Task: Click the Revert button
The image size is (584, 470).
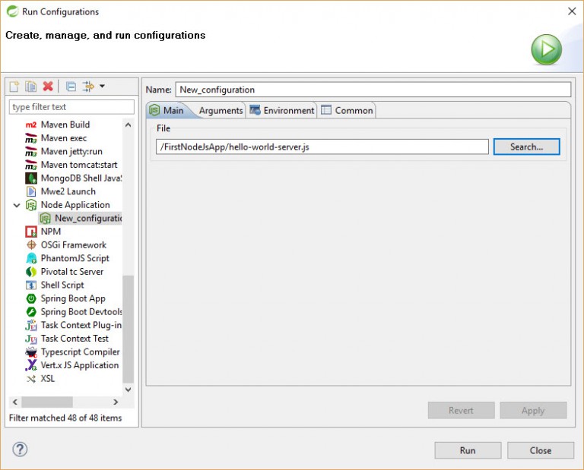Action: [461, 411]
